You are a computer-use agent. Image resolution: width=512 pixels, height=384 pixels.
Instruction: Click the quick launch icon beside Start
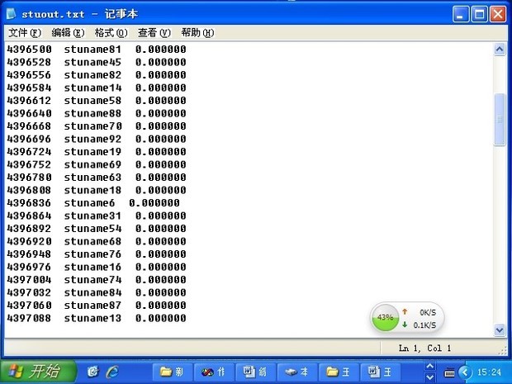pos(92,372)
